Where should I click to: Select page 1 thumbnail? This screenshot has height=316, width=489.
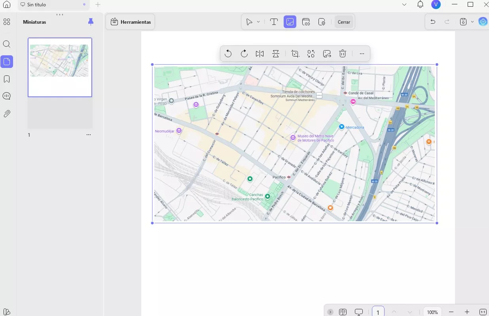(60, 67)
